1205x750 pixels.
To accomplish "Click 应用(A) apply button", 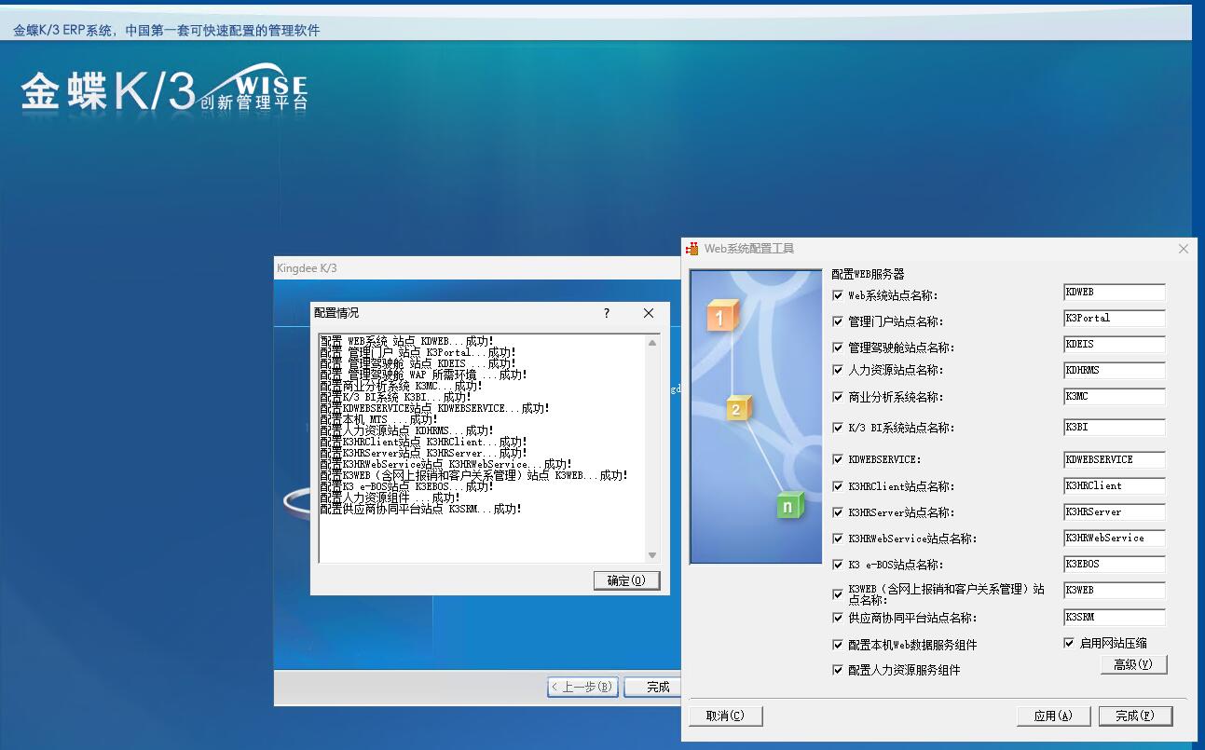I will pyautogui.click(x=1053, y=716).
